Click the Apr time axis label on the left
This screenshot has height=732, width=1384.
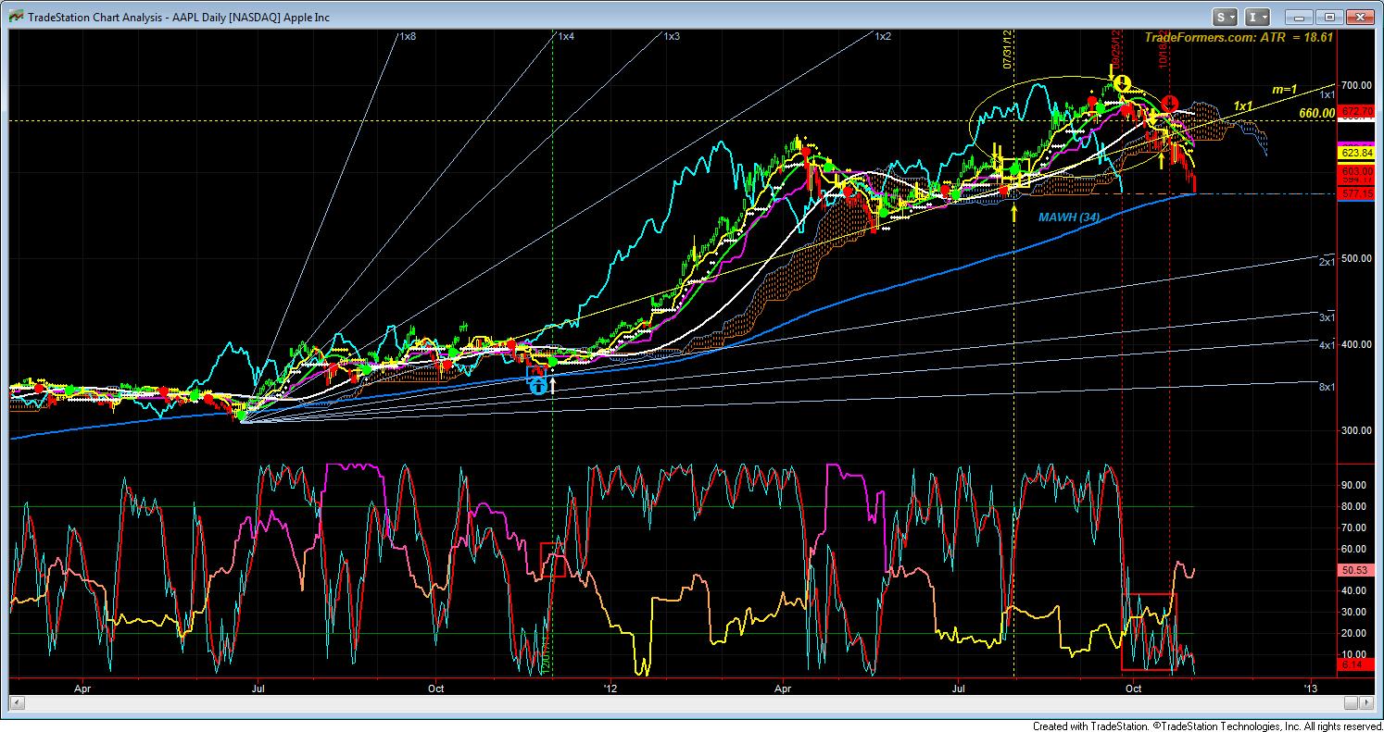point(83,689)
